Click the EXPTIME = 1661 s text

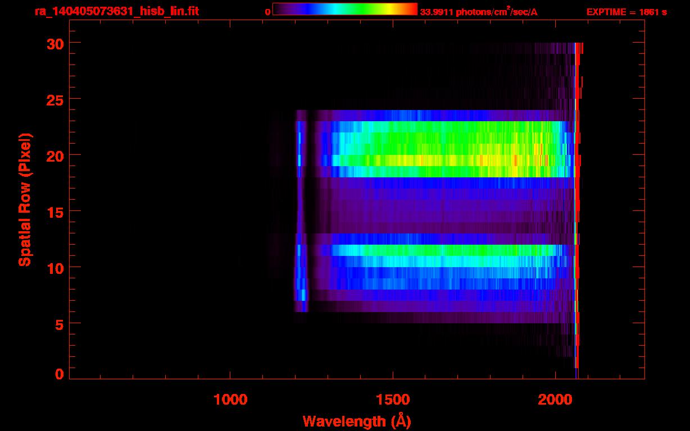pyautogui.click(x=627, y=12)
